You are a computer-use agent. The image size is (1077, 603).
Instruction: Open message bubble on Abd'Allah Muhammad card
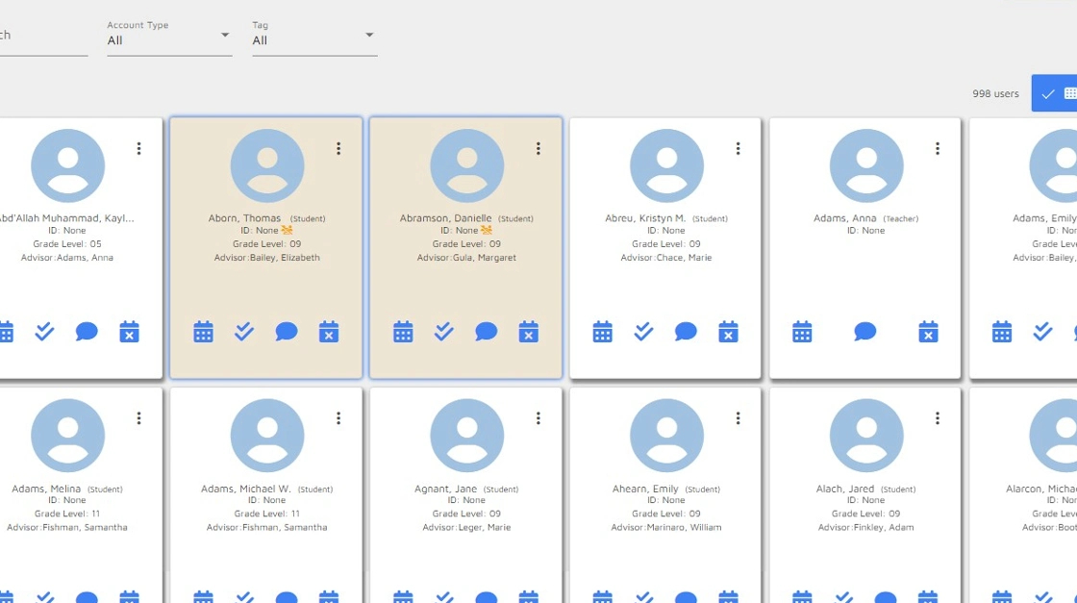tap(87, 332)
